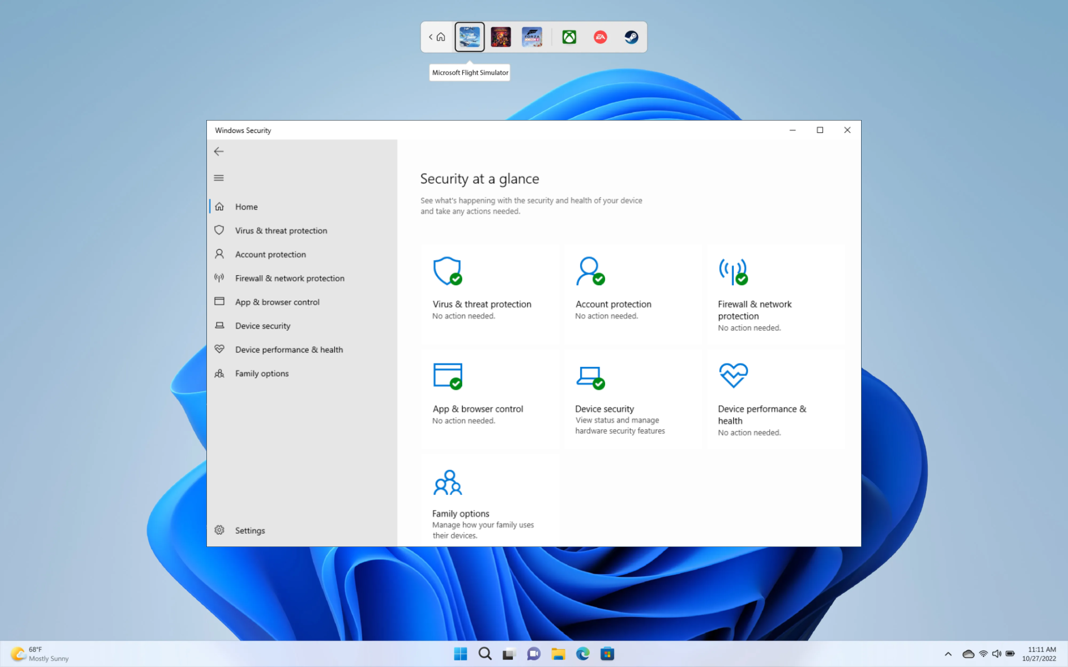Screen dimensions: 1068x667
Task: Click the OneDrive cloud tray icon
Action: (x=968, y=654)
